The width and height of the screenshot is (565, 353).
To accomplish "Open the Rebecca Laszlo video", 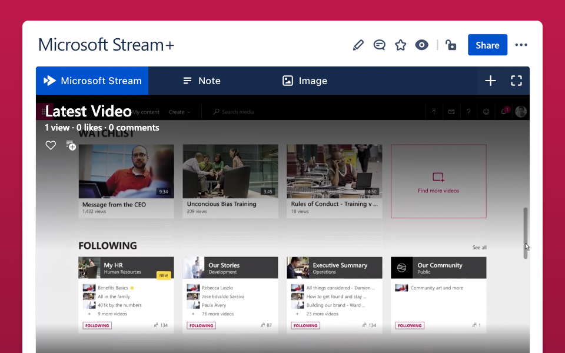I will click(x=217, y=288).
